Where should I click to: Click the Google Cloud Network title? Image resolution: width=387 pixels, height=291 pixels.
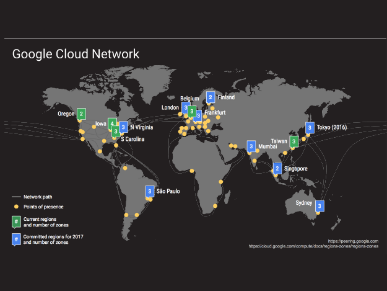(x=76, y=54)
